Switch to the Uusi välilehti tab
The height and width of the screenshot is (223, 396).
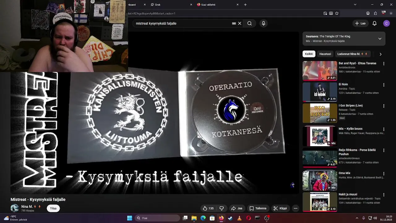tap(217, 5)
